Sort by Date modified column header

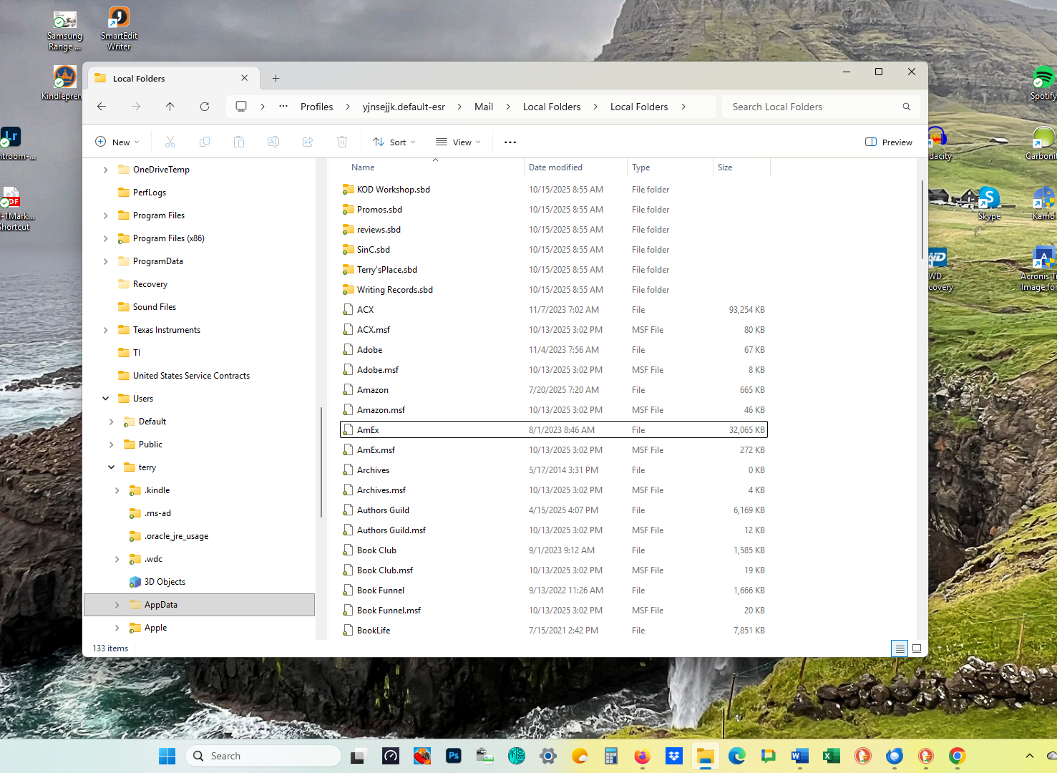click(x=555, y=167)
